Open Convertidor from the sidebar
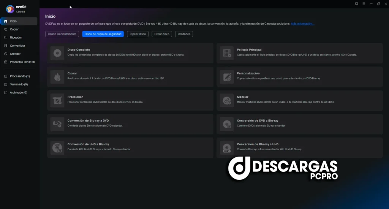This screenshot has height=209, width=389. 17,46
